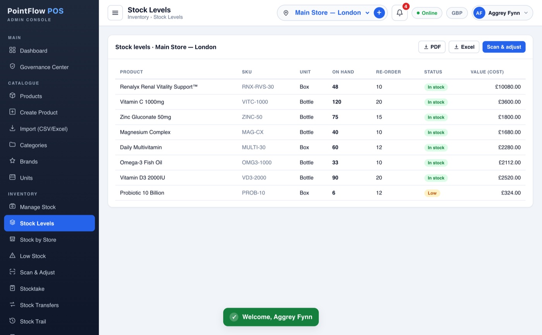542x335 pixels.
Task: Click the Renalyx Renal Vitality Support™ product name
Action: [159, 87]
